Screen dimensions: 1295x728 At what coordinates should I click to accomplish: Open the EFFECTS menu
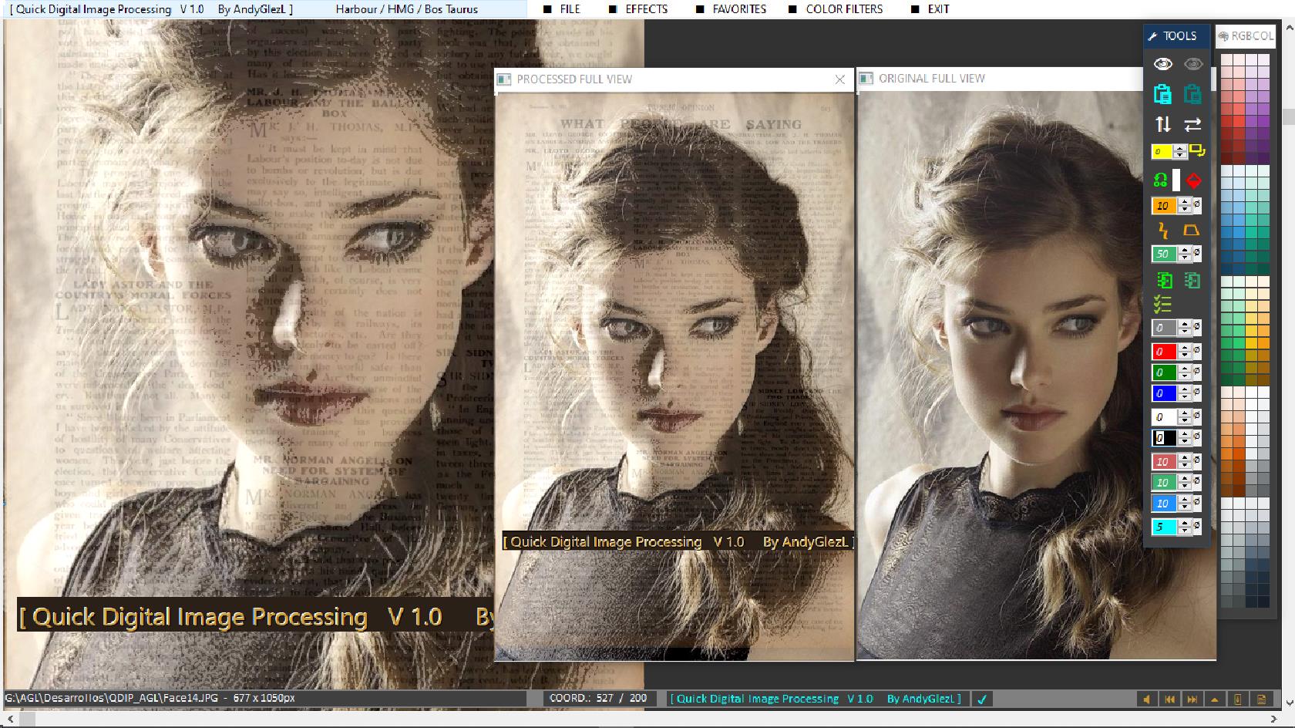[x=646, y=9]
